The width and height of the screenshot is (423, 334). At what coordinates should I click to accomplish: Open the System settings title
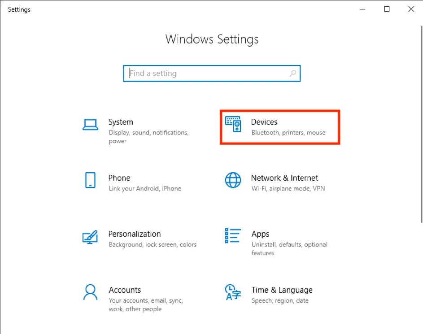click(121, 122)
